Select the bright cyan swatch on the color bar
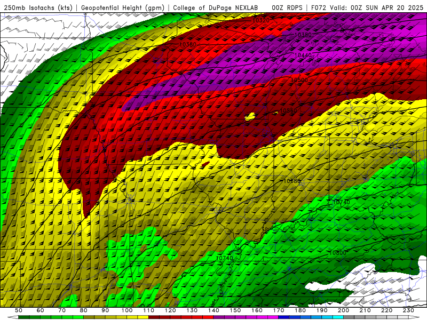The height and width of the screenshot is (320, 427). coord(338,317)
